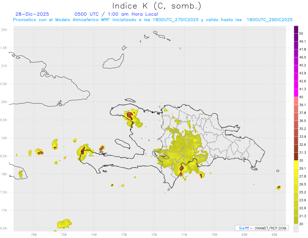Click the legend value '35.2'
This screenshot has width=308, height=238.
[303, 129]
